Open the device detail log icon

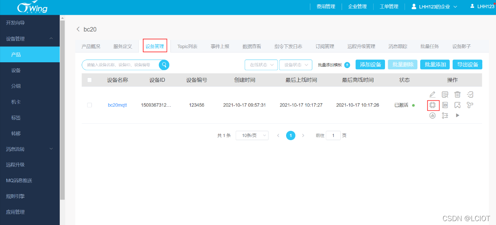tap(445, 94)
